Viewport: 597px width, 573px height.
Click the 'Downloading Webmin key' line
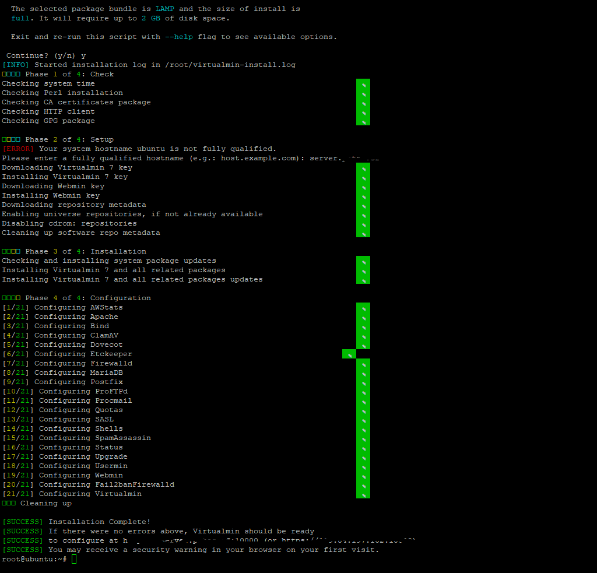53,186
